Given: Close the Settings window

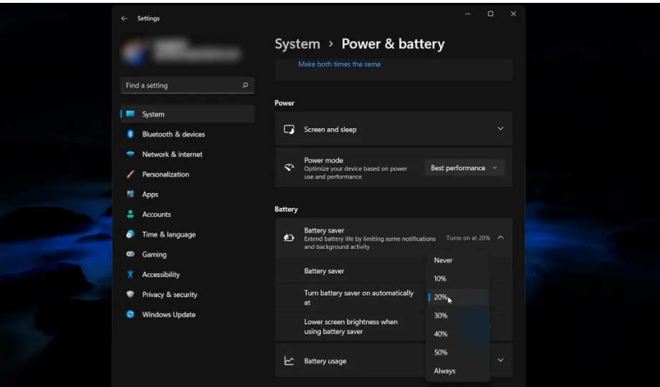Looking at the screenshot, I should pos(513,14).
